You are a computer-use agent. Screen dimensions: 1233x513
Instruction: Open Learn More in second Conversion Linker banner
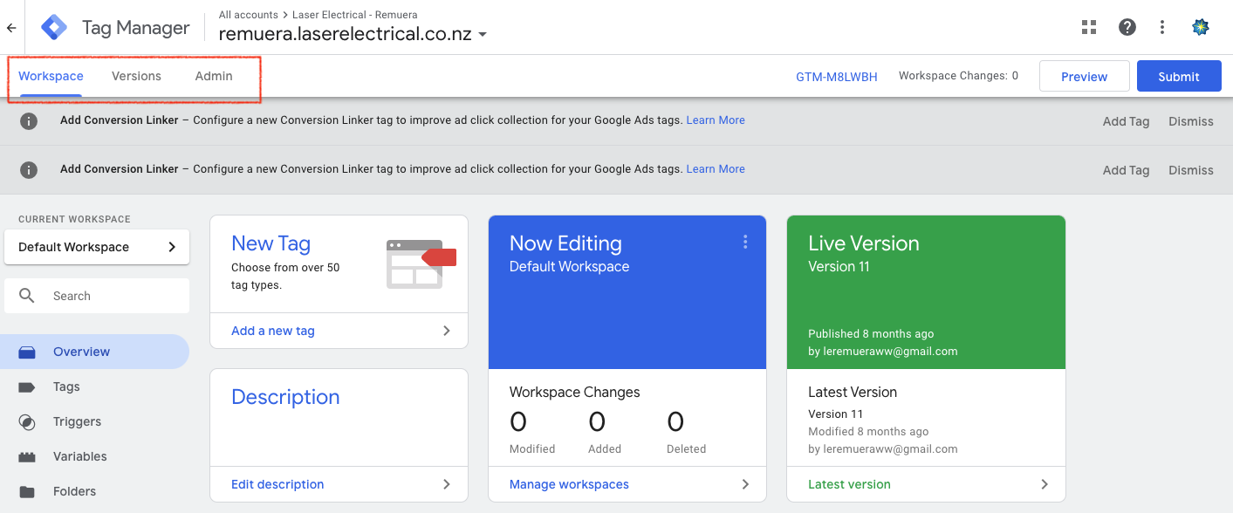716,169
